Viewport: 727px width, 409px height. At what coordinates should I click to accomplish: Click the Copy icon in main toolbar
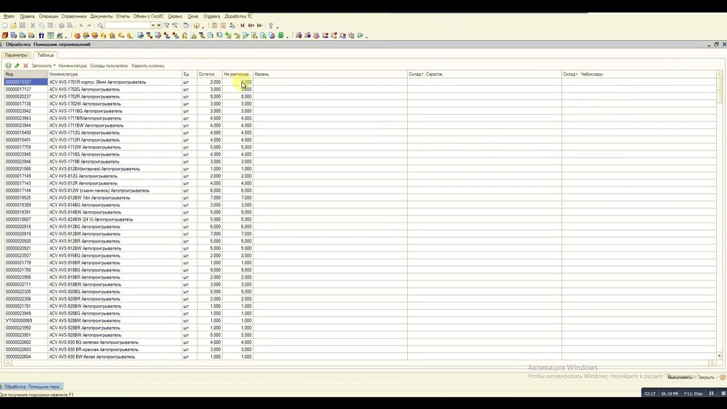41,26
